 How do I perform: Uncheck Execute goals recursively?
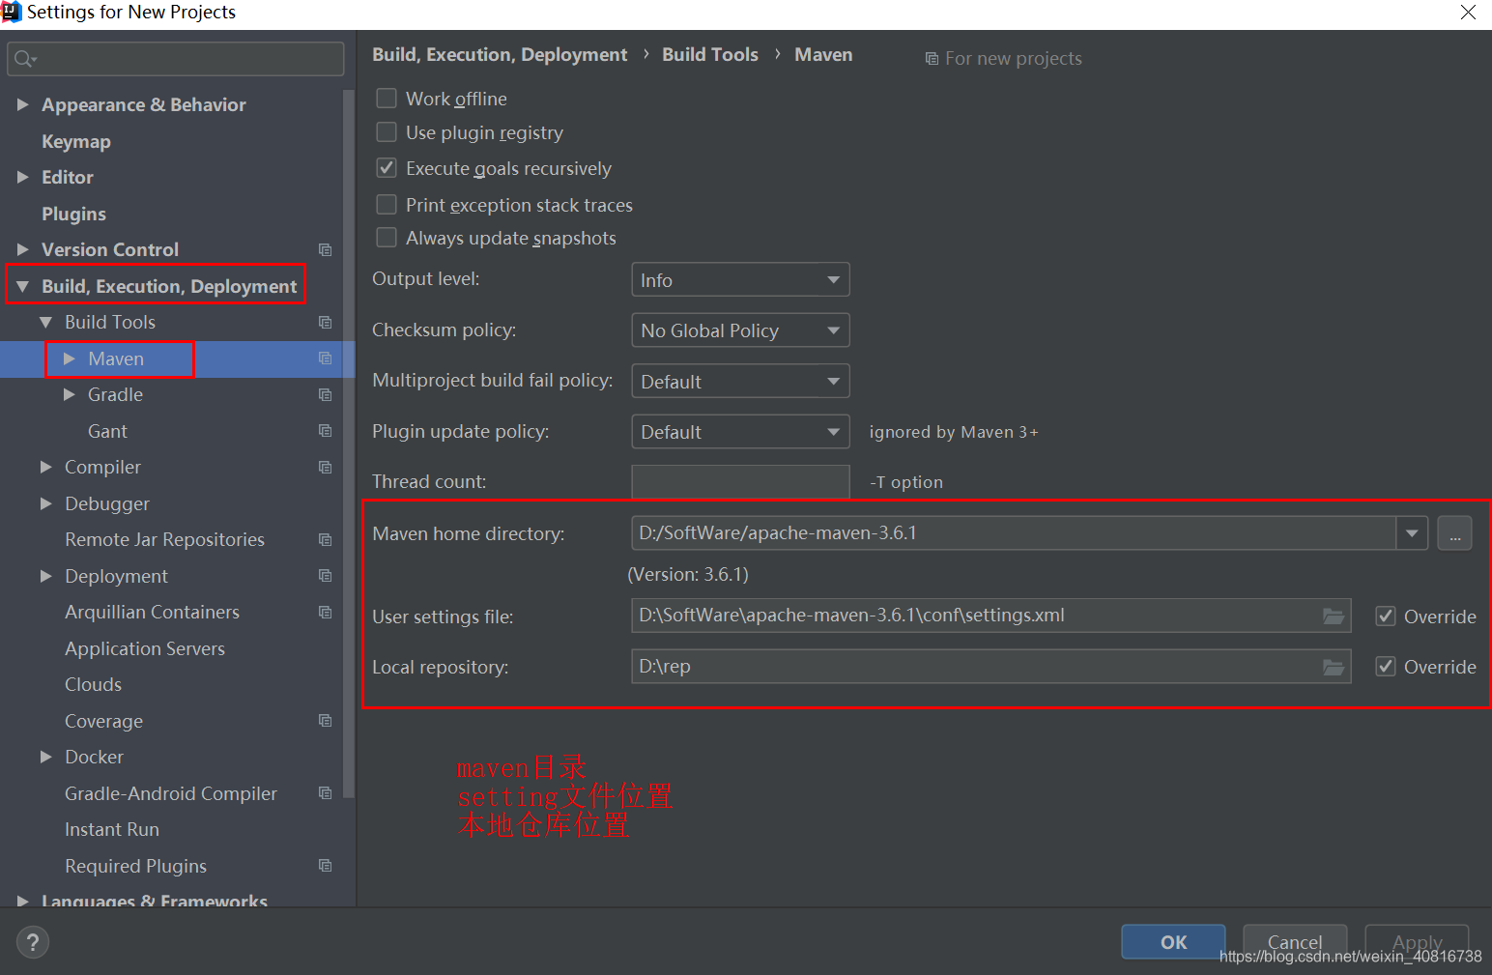coord(387,168)
